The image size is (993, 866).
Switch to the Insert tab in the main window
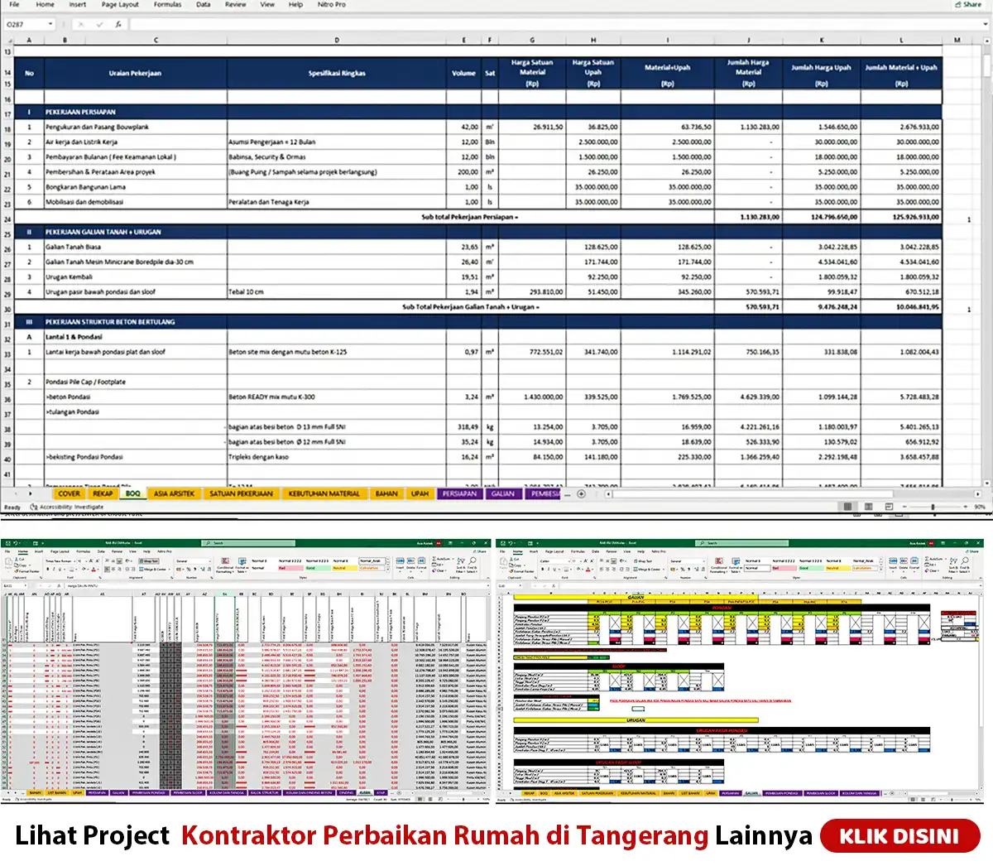pos(78,5)
